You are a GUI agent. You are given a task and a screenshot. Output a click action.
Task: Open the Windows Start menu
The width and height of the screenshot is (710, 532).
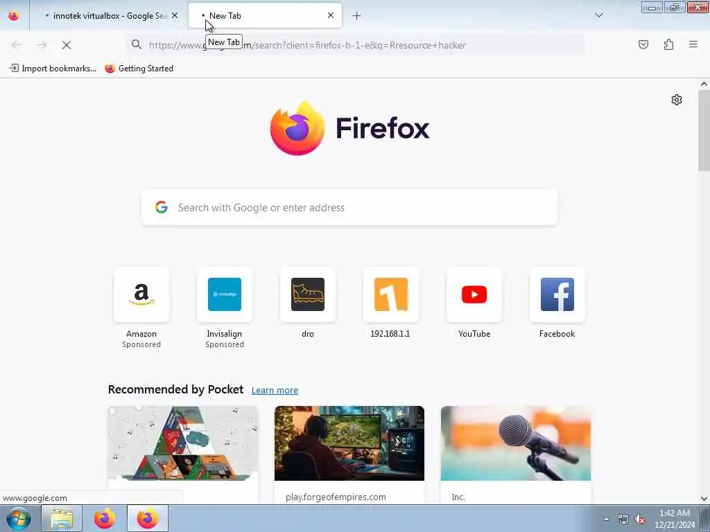click(x=19, y=518)
